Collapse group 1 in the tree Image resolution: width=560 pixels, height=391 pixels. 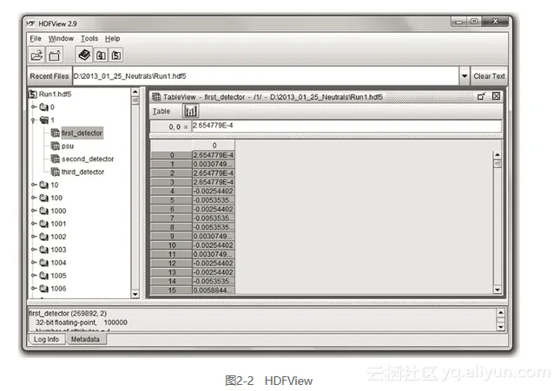coord(33,121)
